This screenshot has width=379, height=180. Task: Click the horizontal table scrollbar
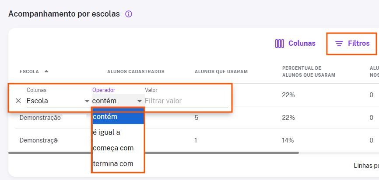click(154, 153)
